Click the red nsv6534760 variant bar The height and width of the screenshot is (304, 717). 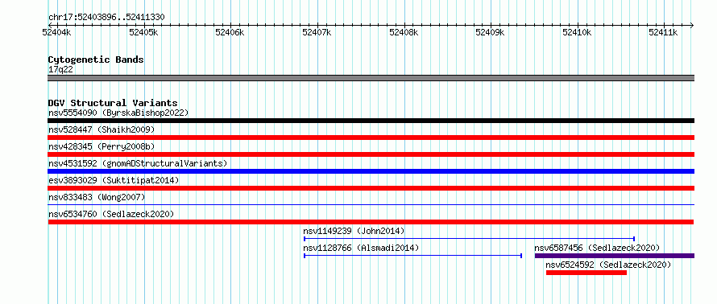click(x=371, y=222)
